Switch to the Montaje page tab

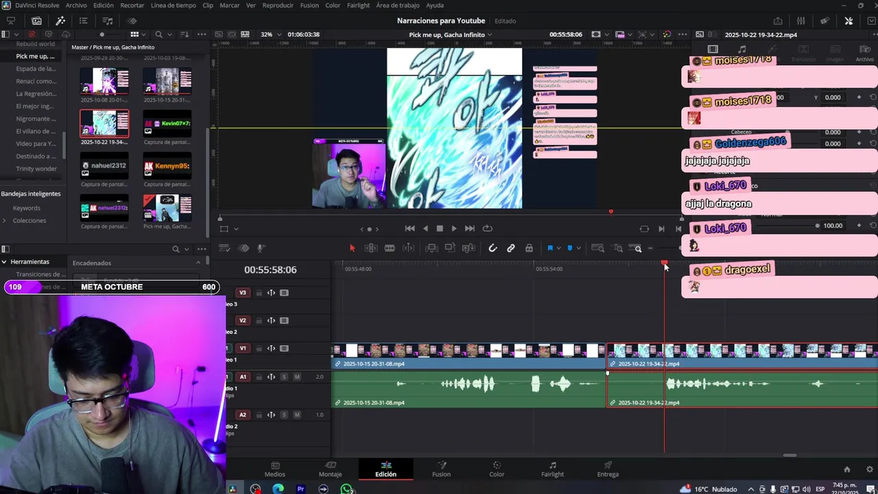click(x=330, y=469)
